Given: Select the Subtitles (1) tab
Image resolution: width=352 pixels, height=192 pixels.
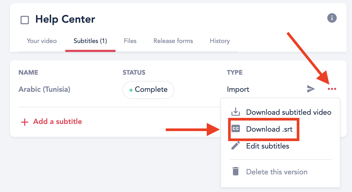Looking at the screenshot, I should pyautogui.click(x=90, y=41).
